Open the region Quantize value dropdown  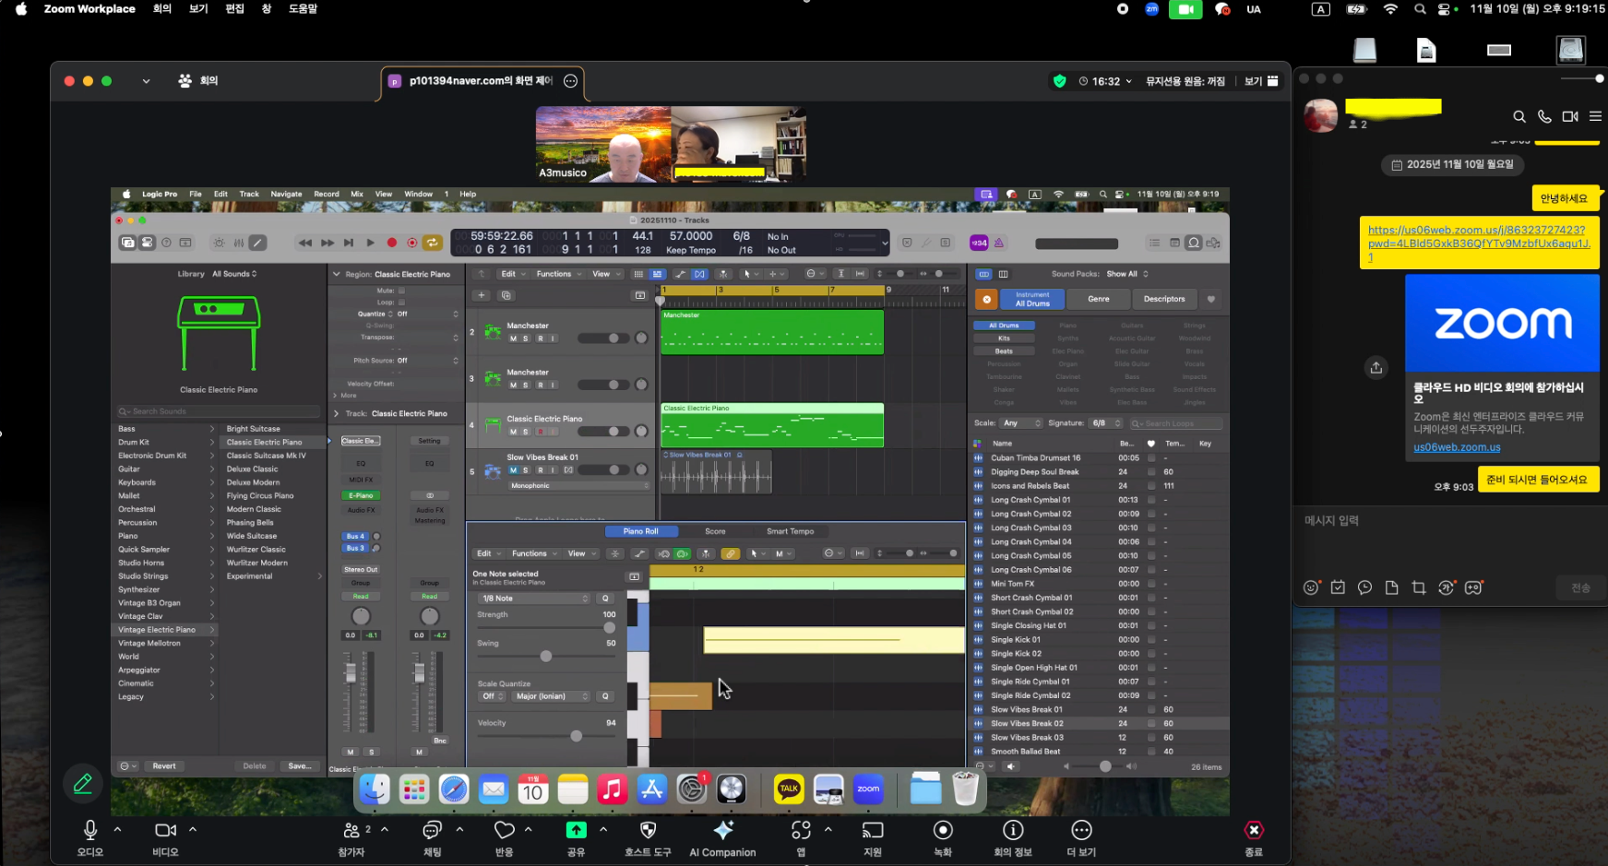click(427, 314)
